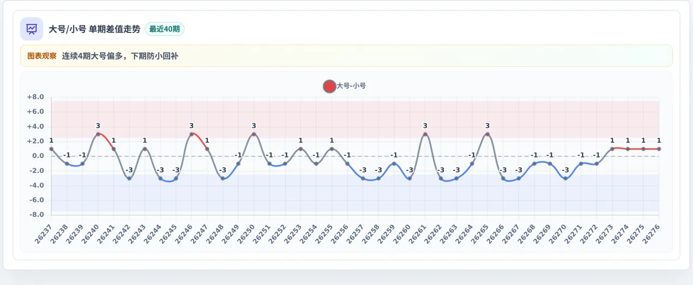
Task: Click the -2.0 y-axis label
Action: [x=36, y=171]
